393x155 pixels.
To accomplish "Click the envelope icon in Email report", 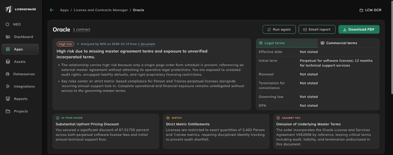I will point(305,30).
